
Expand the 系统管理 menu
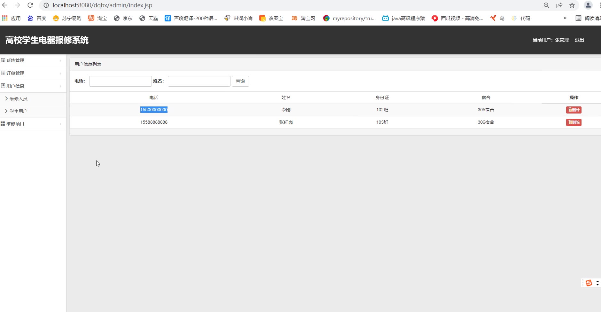(x=33, y=60)
